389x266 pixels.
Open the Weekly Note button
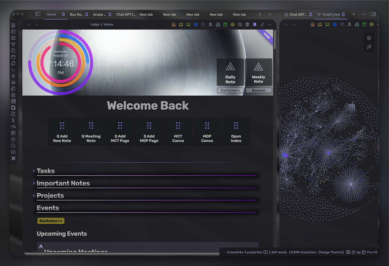(x=259, y=72)
